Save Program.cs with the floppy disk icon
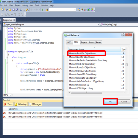138x138 pixels. pos(14,10)
